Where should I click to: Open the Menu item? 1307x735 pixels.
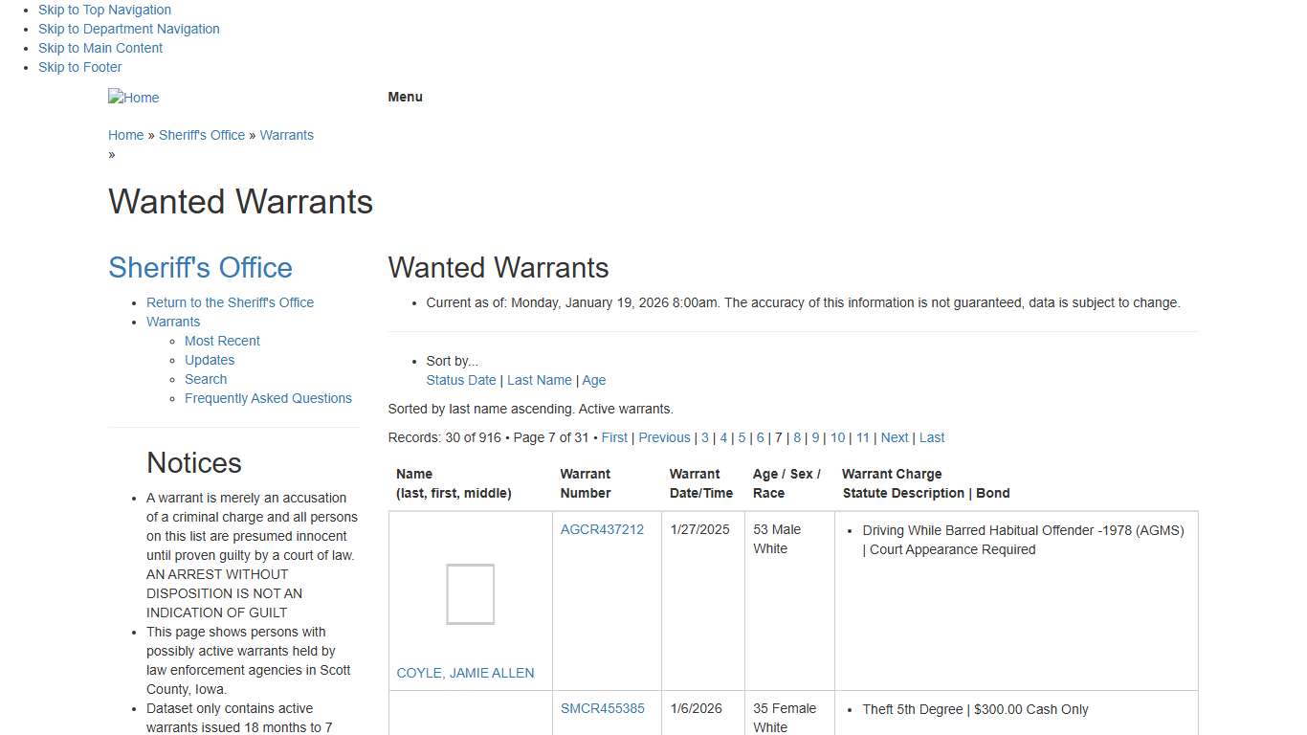[x=404, y=97]
